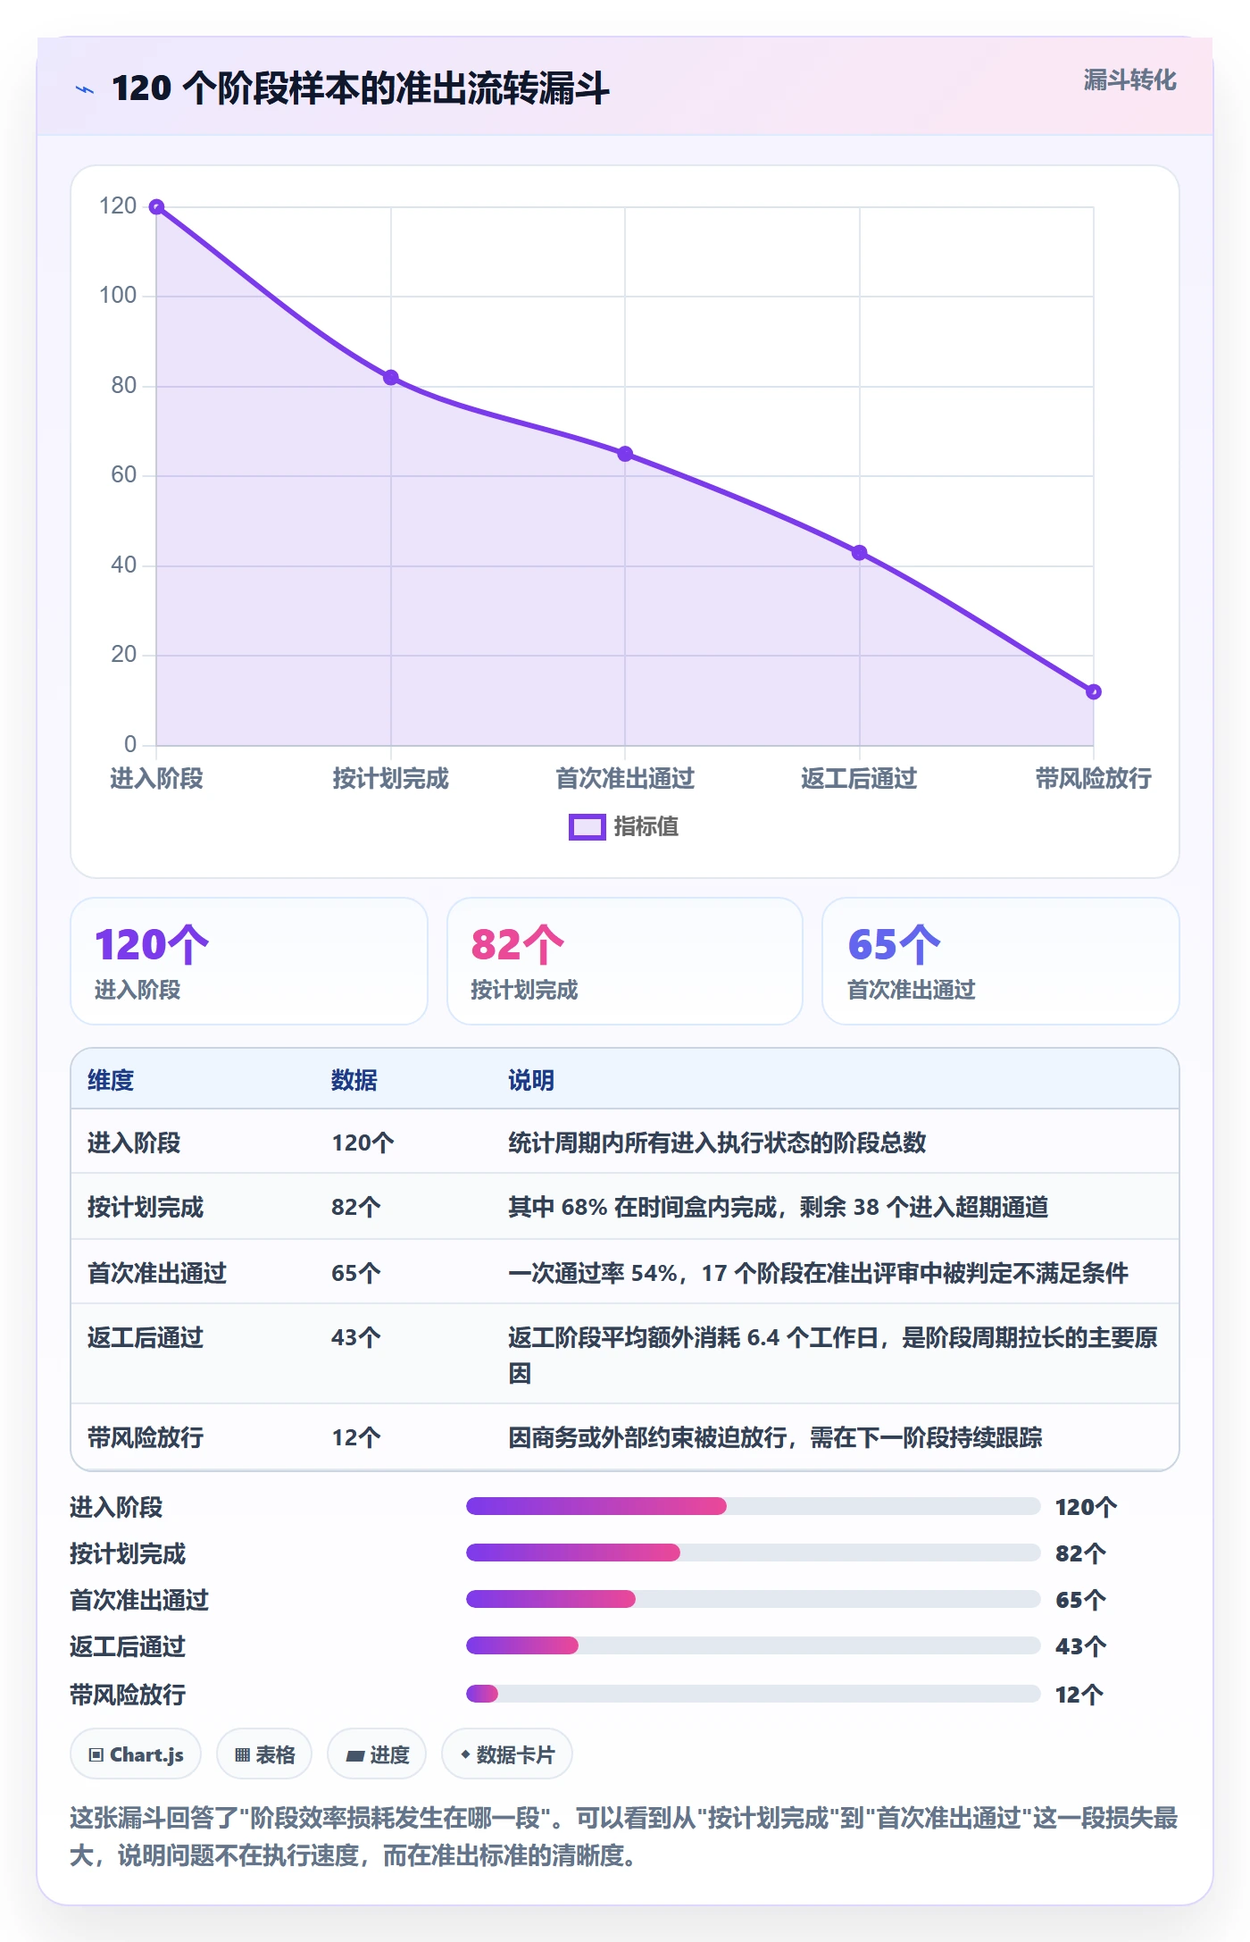Click the 带风险放行 progress bar

(x=753, y=1694)
